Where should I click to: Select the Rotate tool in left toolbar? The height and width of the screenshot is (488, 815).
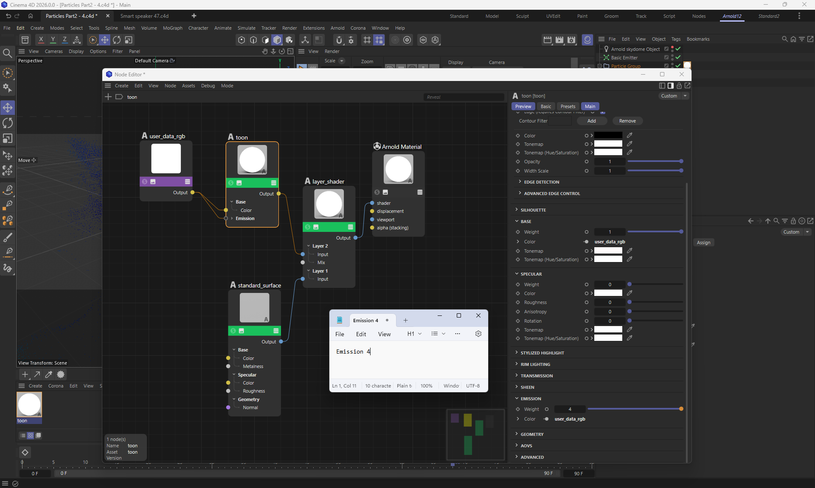click(8, 123)
